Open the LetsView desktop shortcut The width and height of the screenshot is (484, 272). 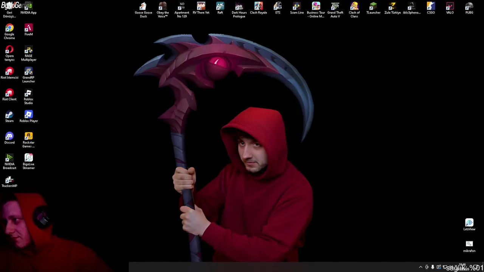[x=469, y=224]
